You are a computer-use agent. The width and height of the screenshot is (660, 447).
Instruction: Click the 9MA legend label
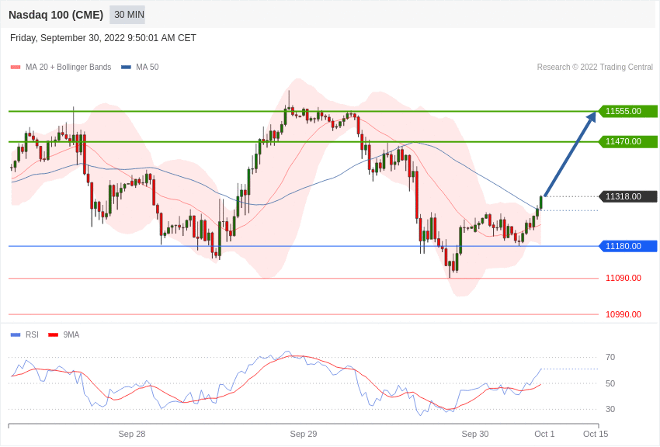[x=71, y=334]
